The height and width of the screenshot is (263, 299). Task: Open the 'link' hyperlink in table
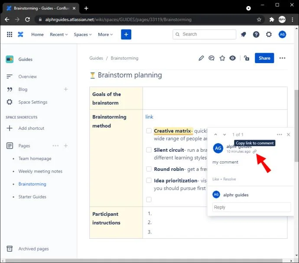click(149, 117)
